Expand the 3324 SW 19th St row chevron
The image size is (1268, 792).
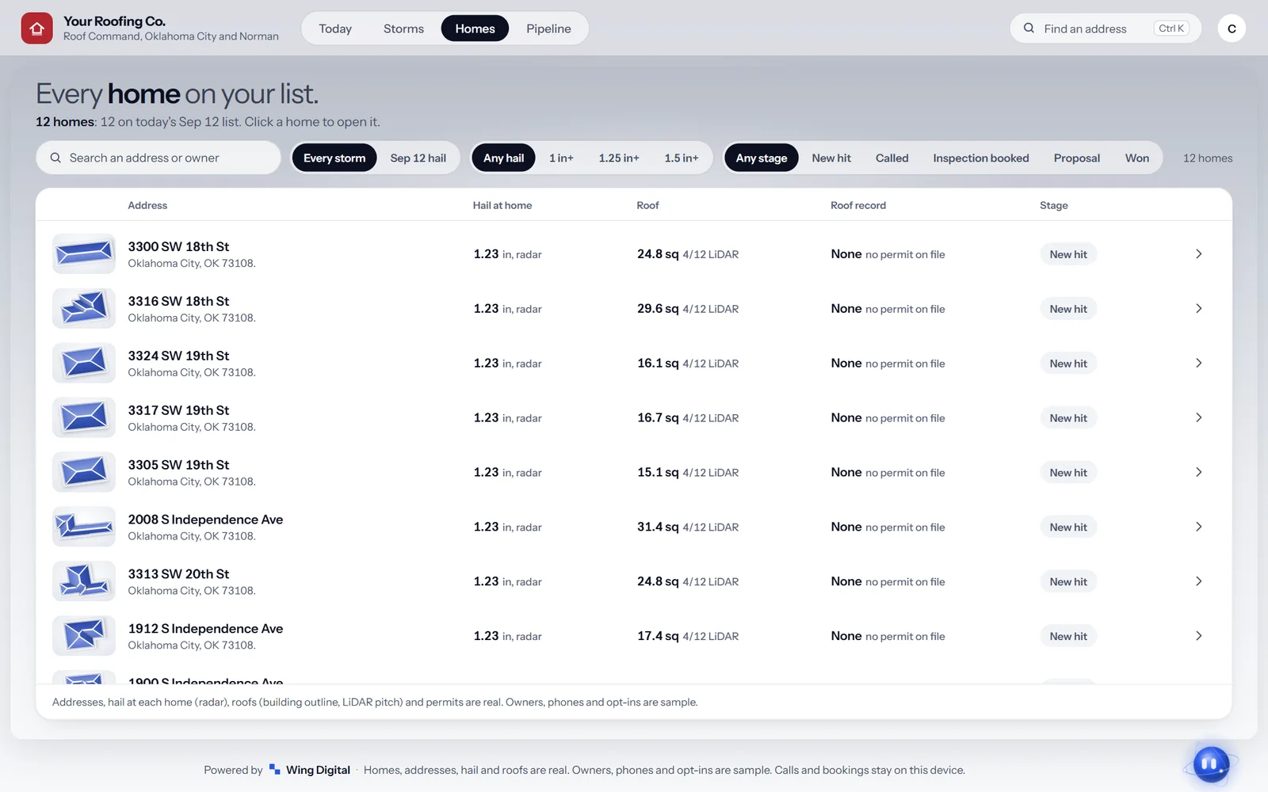click(1198, 363)
